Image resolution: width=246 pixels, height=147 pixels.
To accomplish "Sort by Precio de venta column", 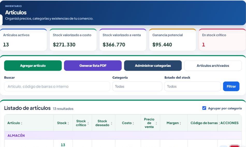I will point(150,123).
